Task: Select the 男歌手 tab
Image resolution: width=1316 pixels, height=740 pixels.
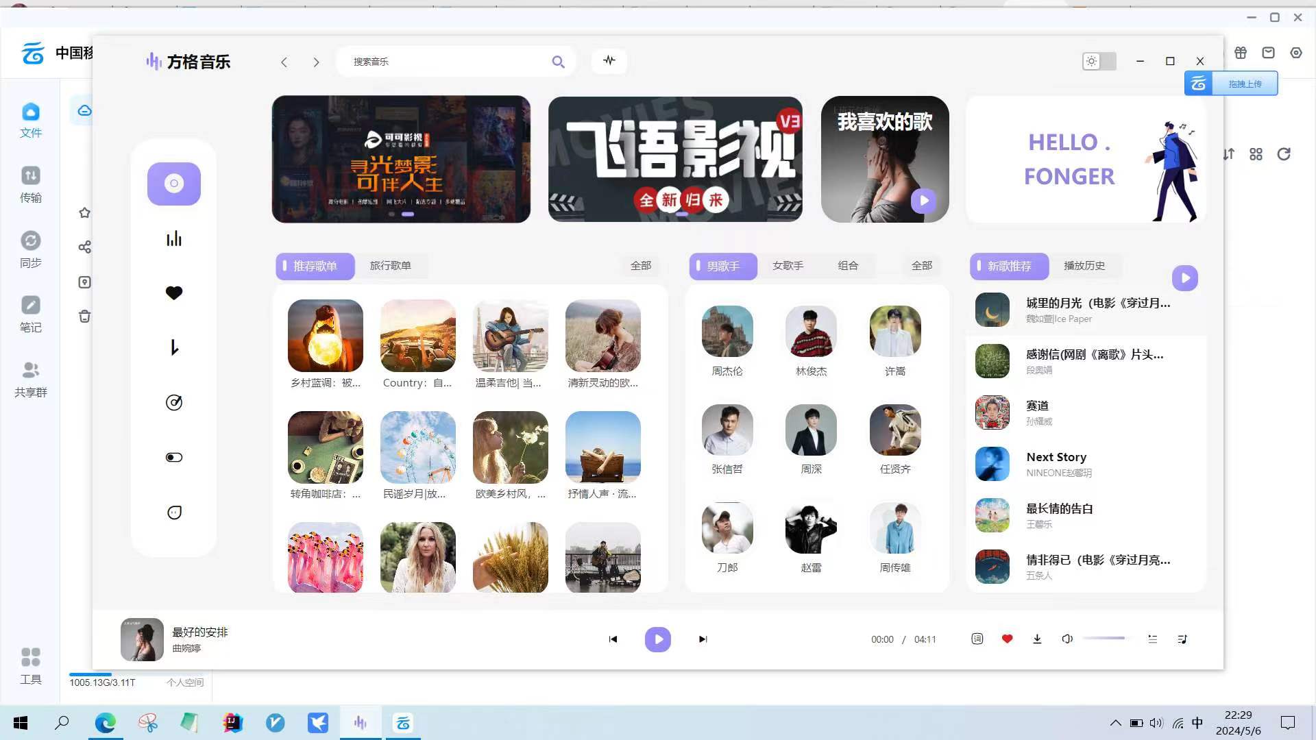Action: point(723,266)
